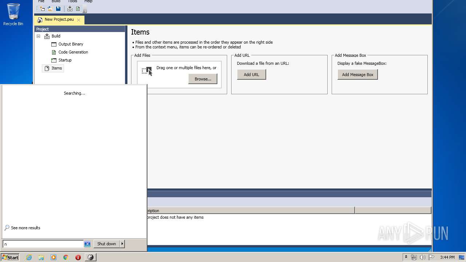Click the Build toolbar icon

point(70,9)
